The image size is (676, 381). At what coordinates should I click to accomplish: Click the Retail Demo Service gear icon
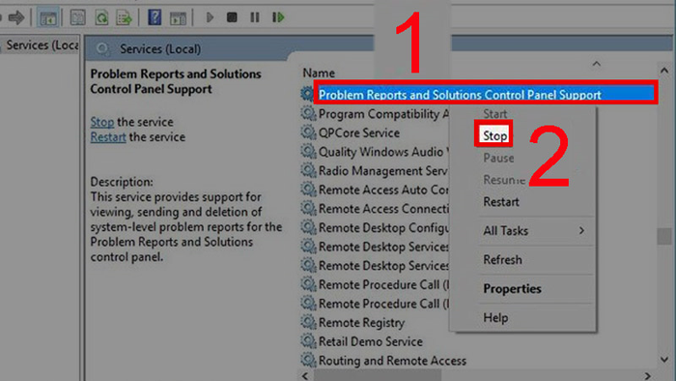pyautogui.click(x=308, y=341)
